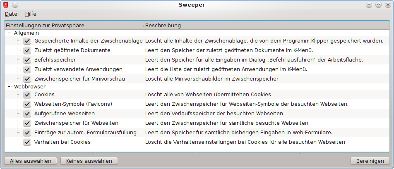Click the Sweeper app icon in title bar
Viewport: 394px width, 169px height.
tap(6, 5)
